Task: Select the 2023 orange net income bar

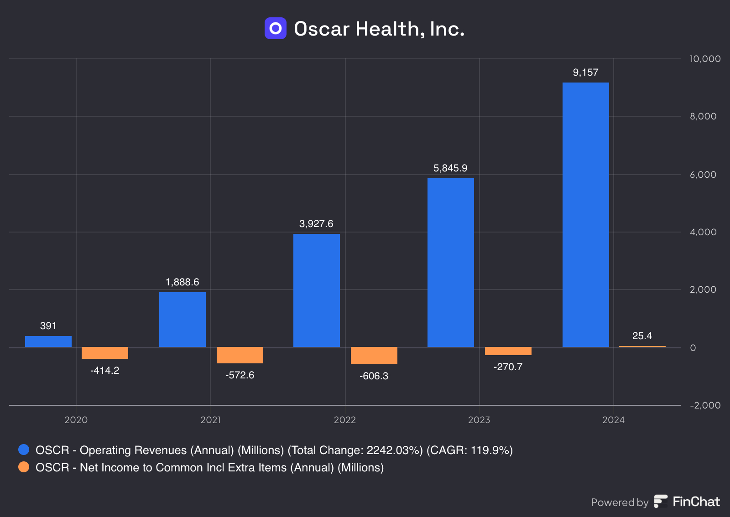Action: (508, 351)
